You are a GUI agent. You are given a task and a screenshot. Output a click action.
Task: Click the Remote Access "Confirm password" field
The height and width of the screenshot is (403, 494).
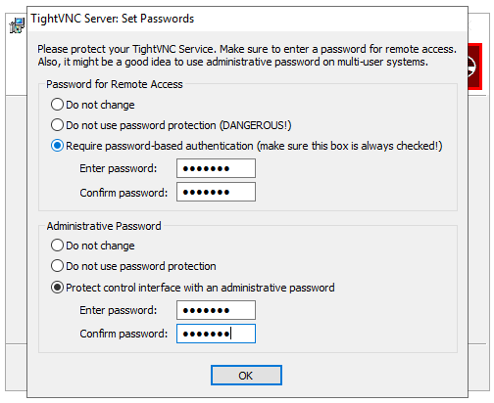coord(216,192)
